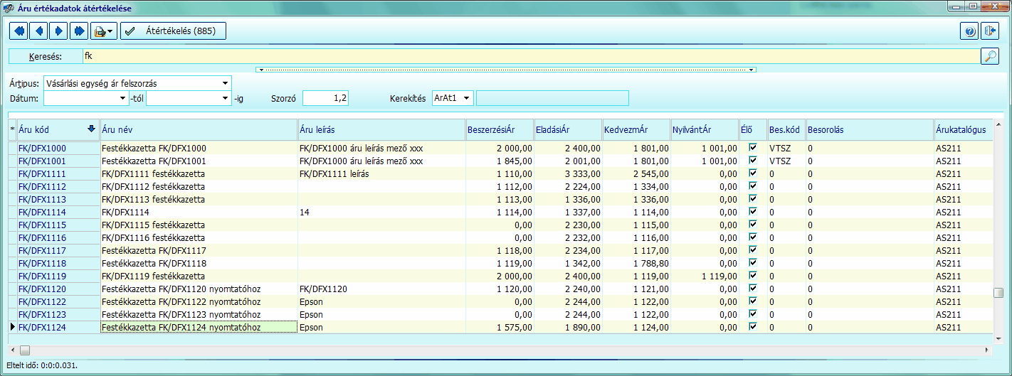1012x376 pixels.
Task: Click purchase price 1 575,00 cell
Action: (x=500, y=327)
